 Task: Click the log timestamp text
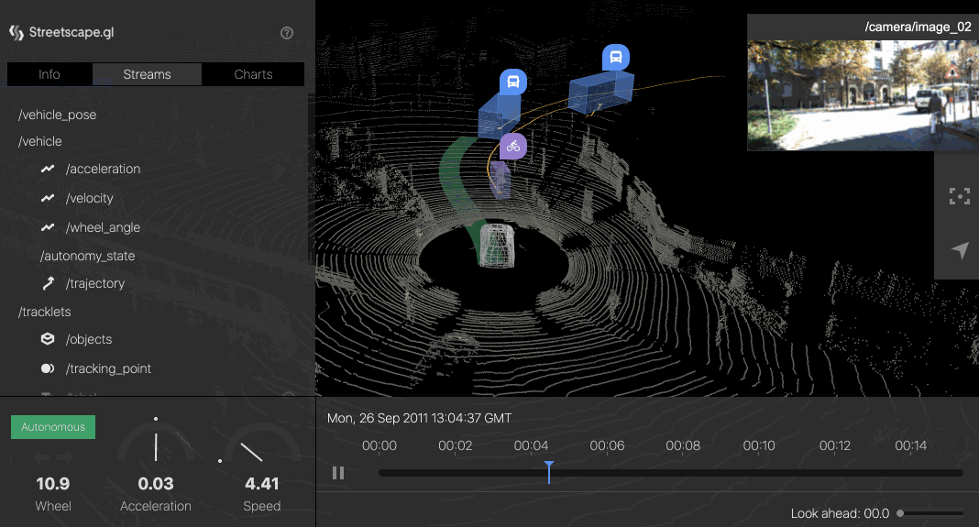tap(419, 418)
